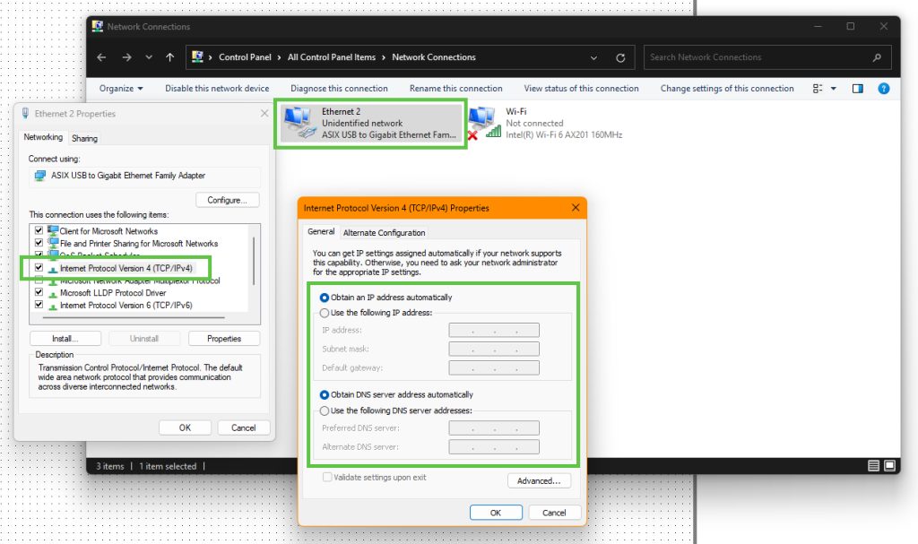918x544 pixels.
Task: Click the connection items list scrollbar
Action: 255,260
